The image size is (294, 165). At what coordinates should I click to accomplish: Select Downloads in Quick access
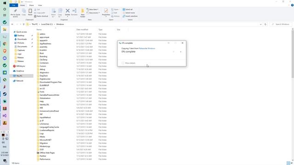22,39
